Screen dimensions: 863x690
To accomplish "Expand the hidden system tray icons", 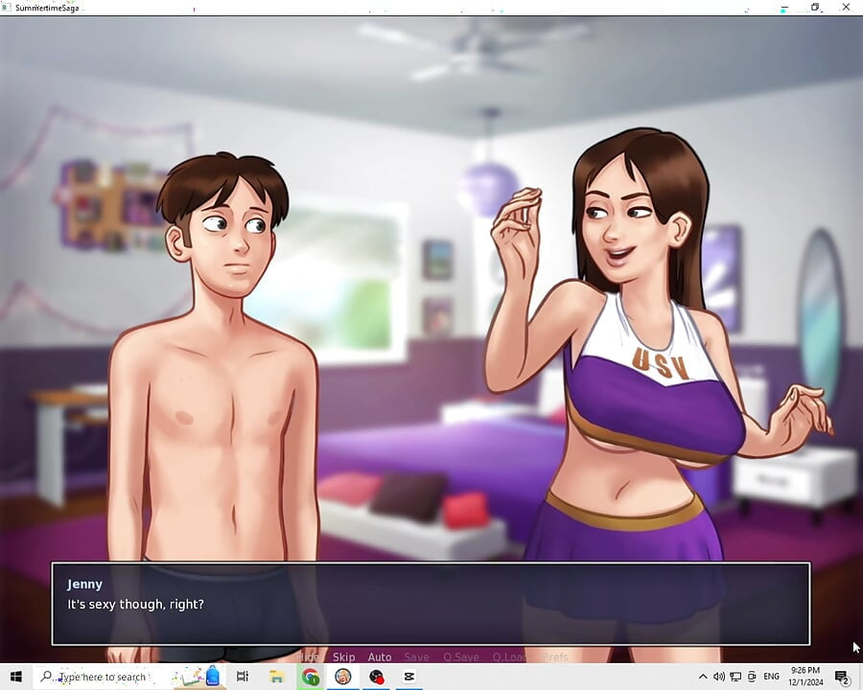I will [703, 677].
